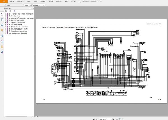Open the Layers panel icon
The height and width of the screenshot is (120, 168).
coord(2,25)
